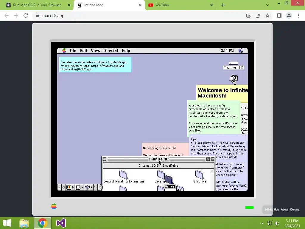Click the control strip right scroll arrow

(95, 187)
